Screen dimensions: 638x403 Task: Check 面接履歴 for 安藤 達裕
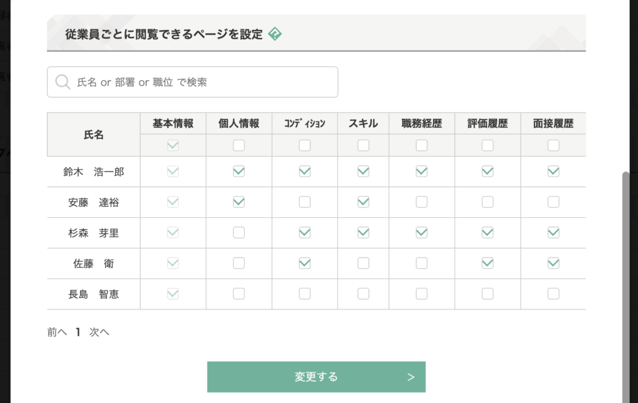[x=553, y=202]
